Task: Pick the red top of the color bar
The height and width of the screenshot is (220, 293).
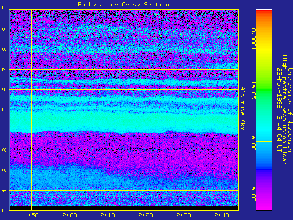Action: pyautogui.click(x=264, y=11)
